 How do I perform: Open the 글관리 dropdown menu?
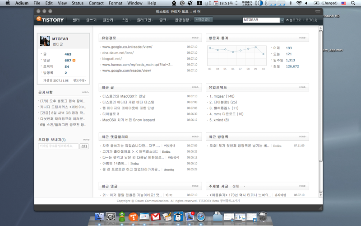(x=109, y=20)
